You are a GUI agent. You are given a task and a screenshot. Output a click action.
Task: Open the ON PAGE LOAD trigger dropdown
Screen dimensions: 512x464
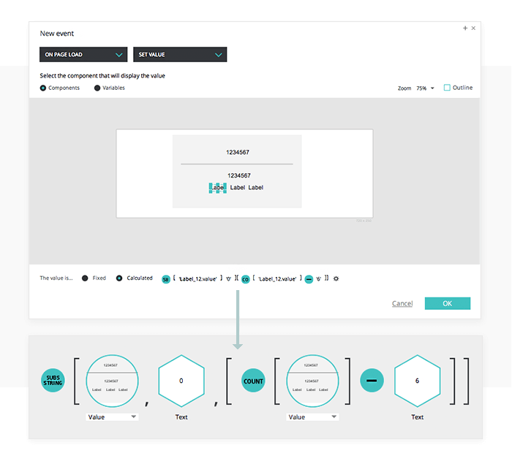point(83,55)
